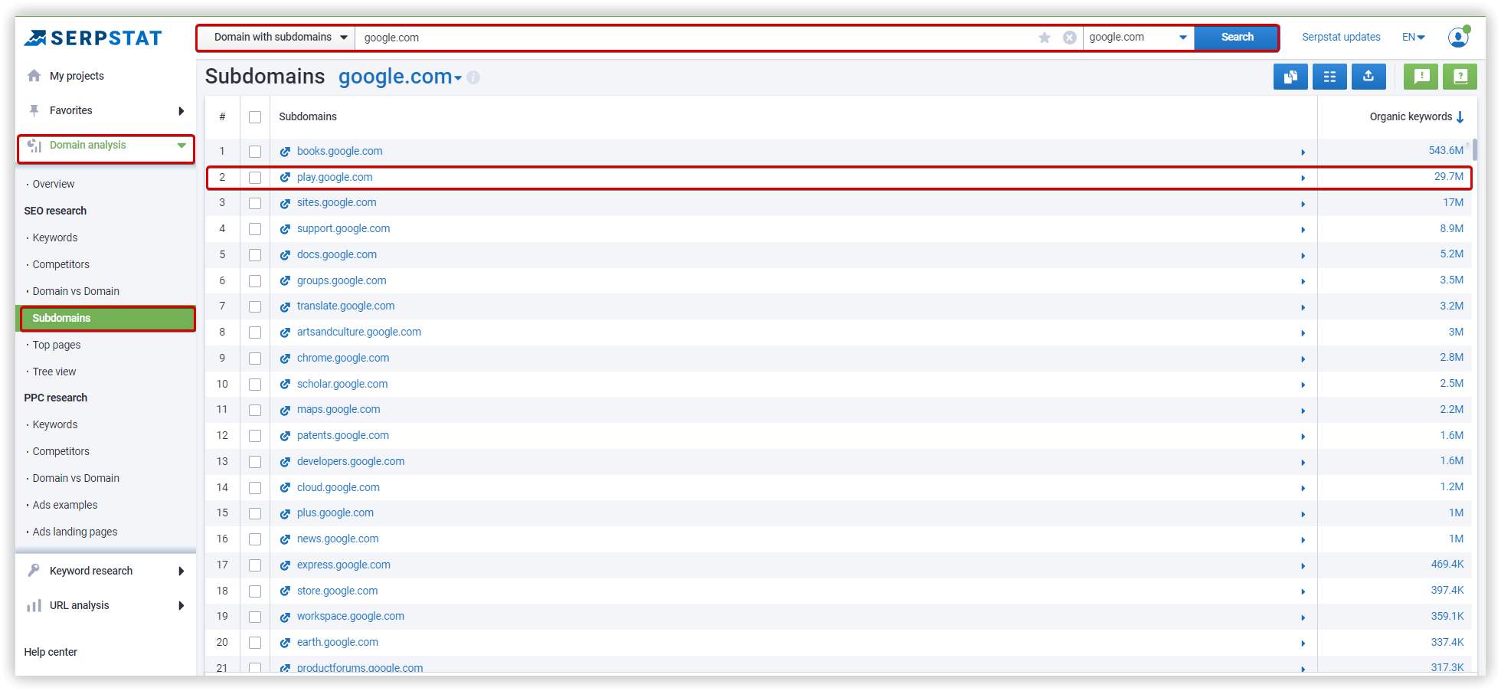This screenshot has height=691, width=1501.
Task: Click the 543.6M organic keywords value
Action: [x=1446, y=151]
